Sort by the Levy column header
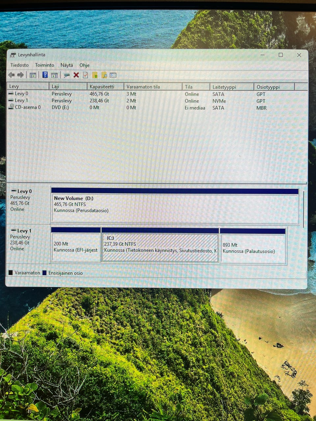This screenshot has width=316, height=421. click(x=28, y=87)
